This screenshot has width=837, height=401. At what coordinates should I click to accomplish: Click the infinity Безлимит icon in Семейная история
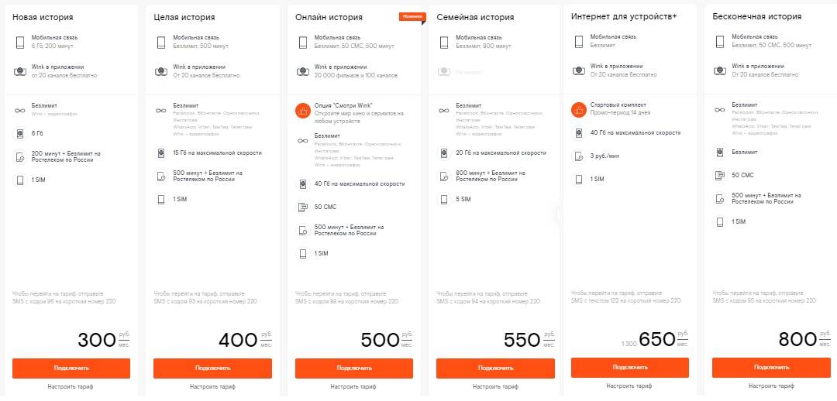(444, 110)
